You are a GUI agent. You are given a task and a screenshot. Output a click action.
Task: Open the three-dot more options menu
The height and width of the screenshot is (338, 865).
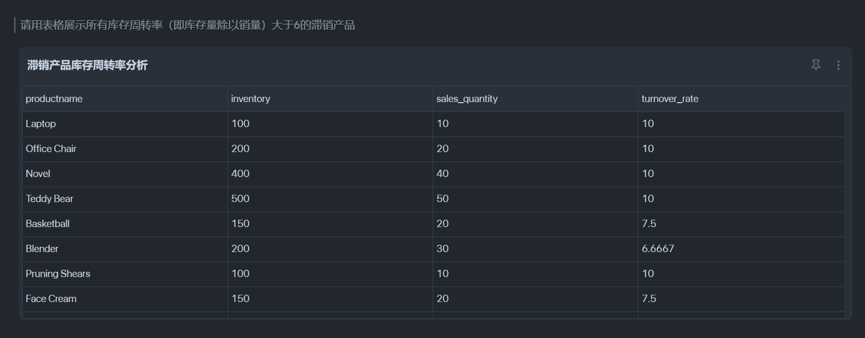click(838, 65)
